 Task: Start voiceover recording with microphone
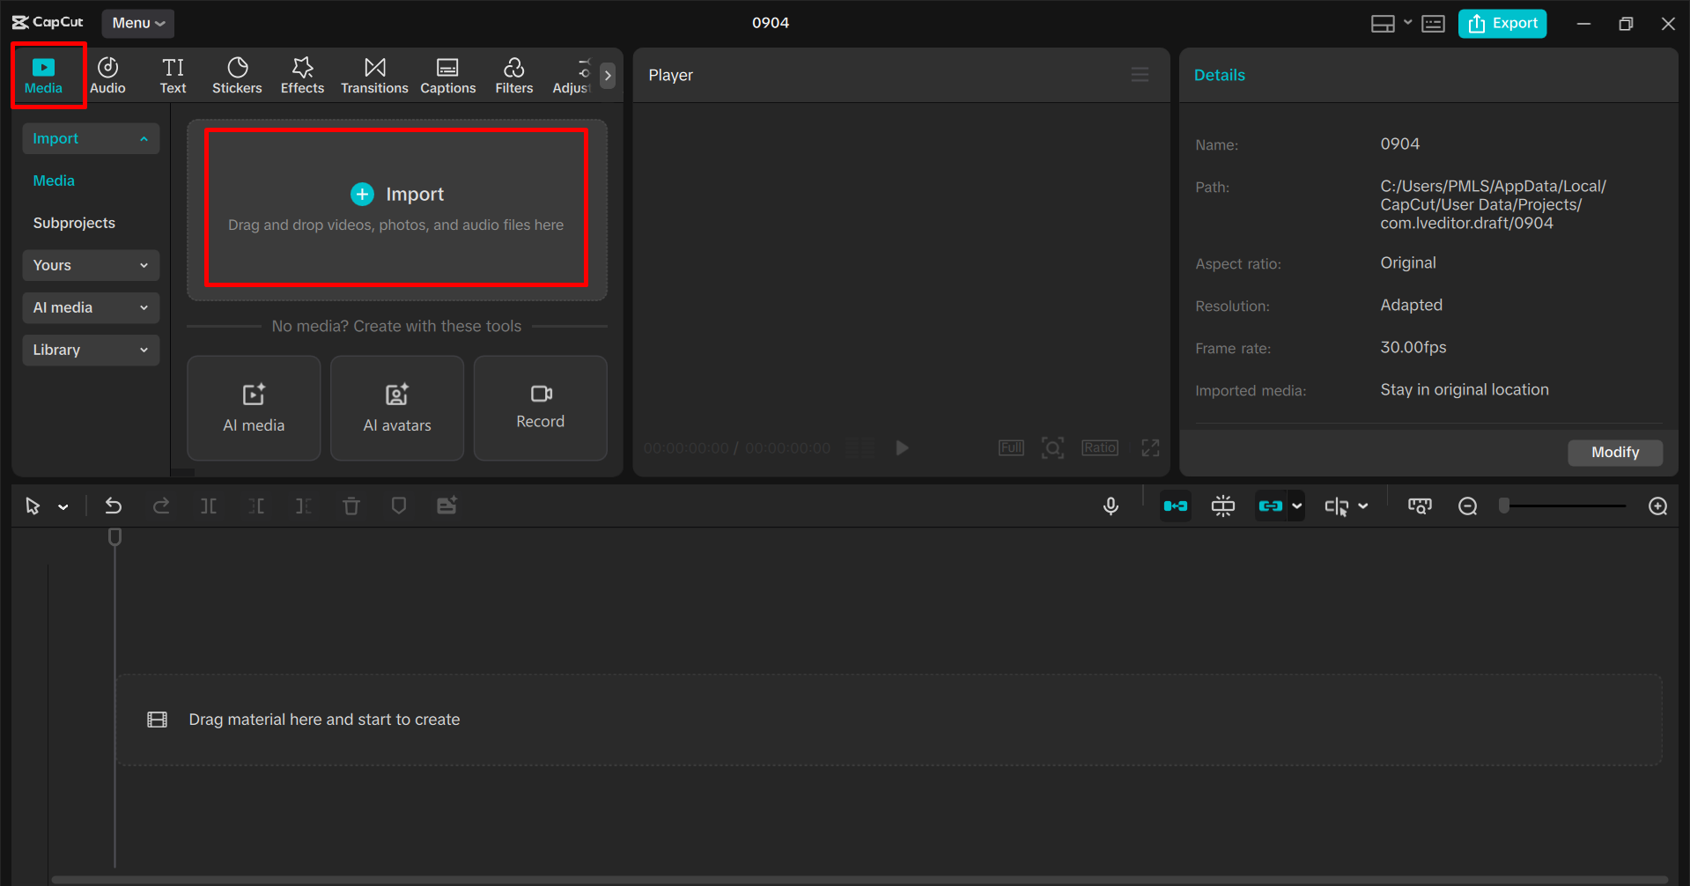[1111, 506]
